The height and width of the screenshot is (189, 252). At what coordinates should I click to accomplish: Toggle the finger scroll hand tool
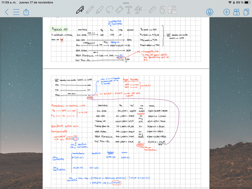[x=162, y=10]
